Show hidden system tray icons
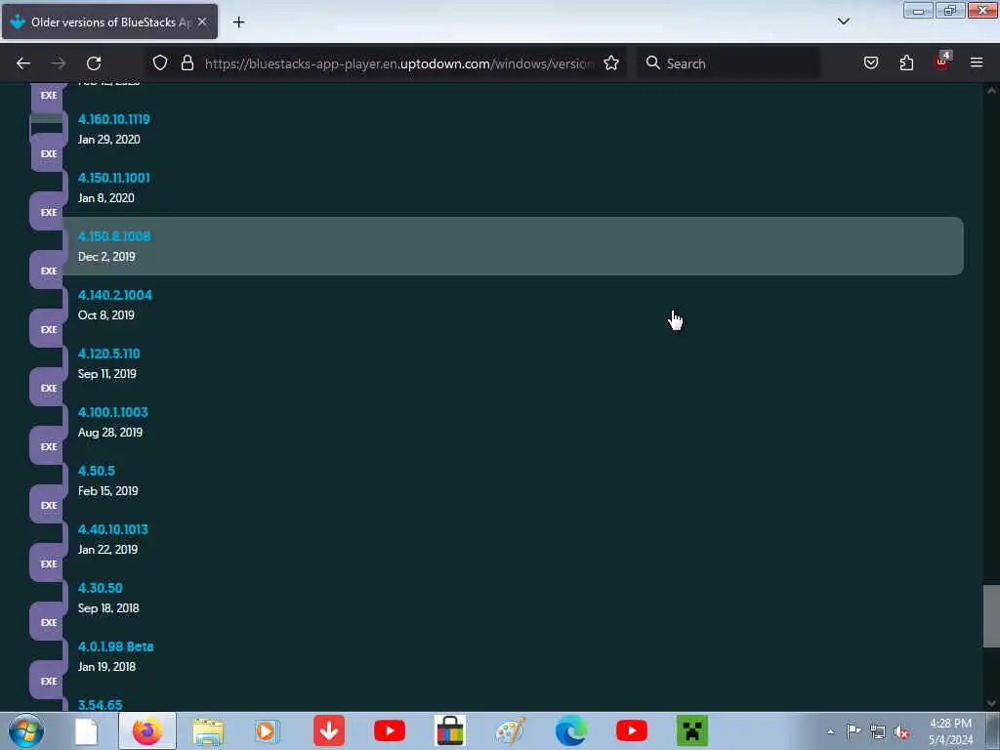Image resolution: width=1000 pixels, height=750 pixels. (x=830, y=731)
